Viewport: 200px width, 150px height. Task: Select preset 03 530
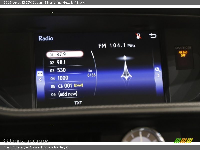(65, 70)
